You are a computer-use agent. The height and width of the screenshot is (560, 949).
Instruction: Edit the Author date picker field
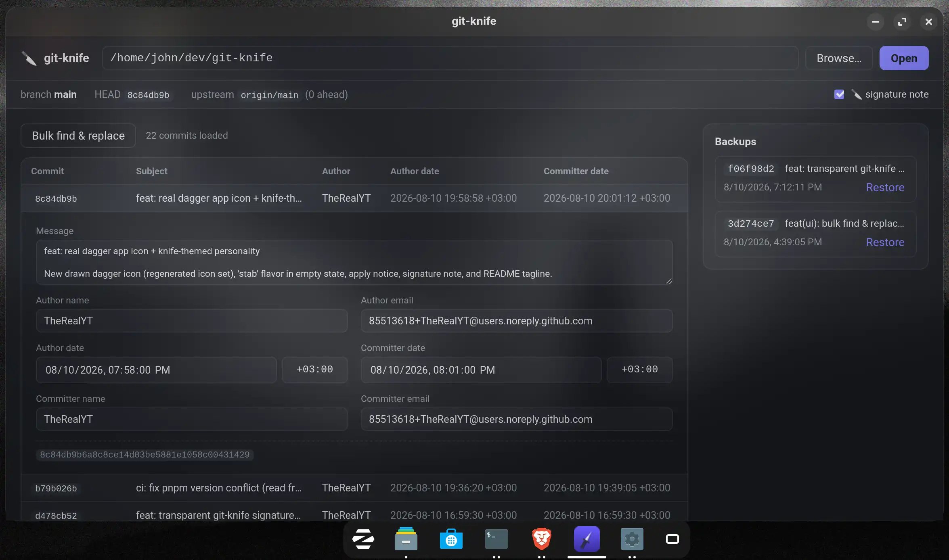tap(156, 370)
